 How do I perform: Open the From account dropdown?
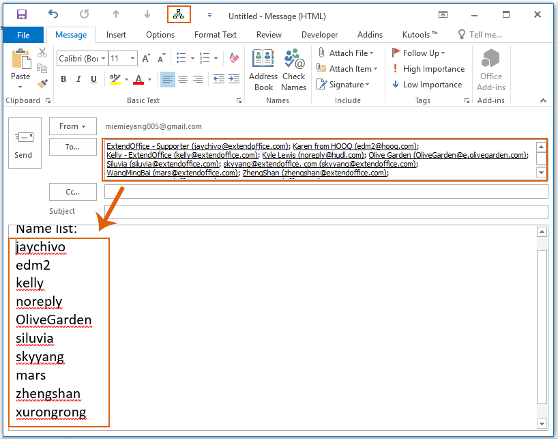[x=72, y=126]
